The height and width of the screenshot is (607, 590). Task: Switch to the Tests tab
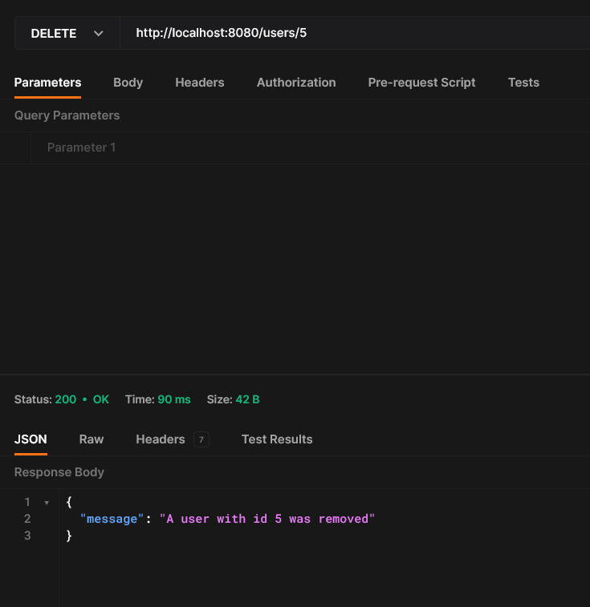(523, 83)
